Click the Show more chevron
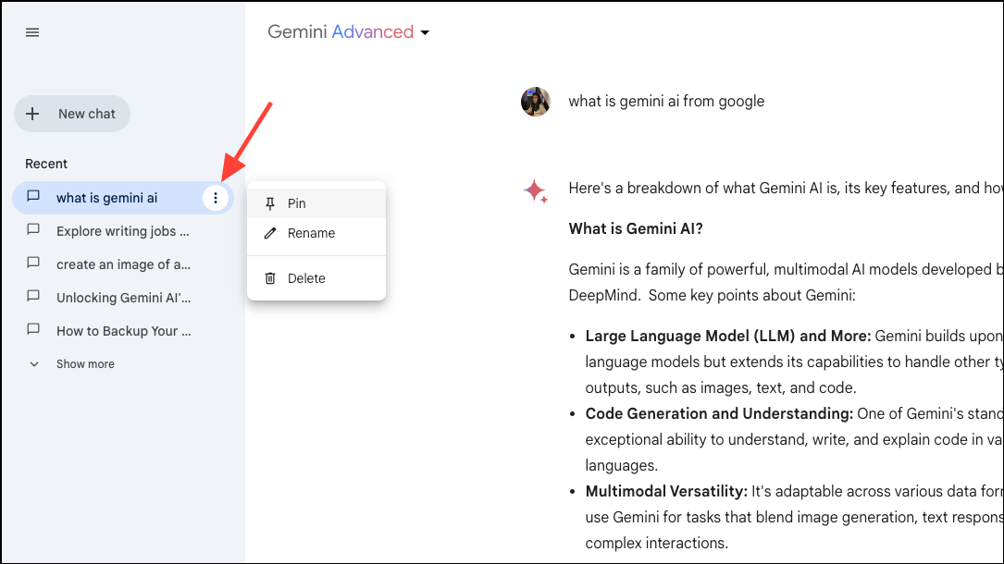1004x564 pixels. (x=34, y=363)
